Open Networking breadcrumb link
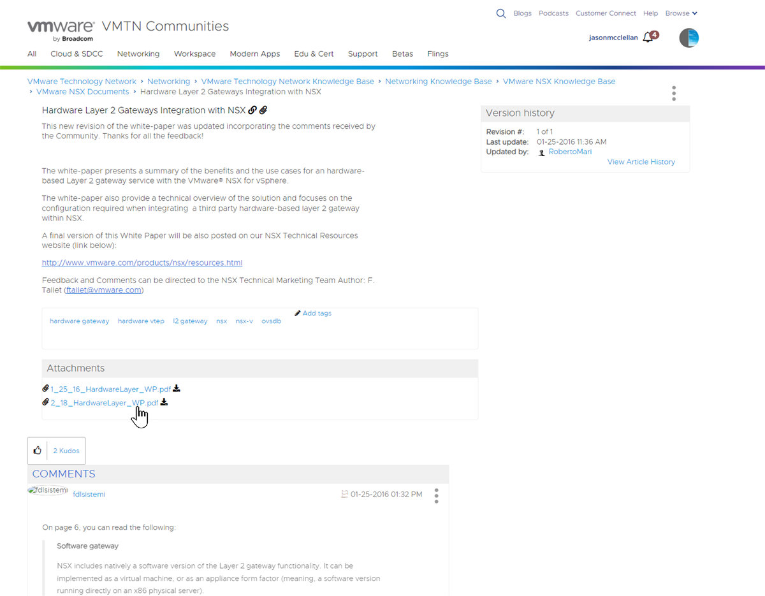This screenshot has width=765, height=596. coord(169,82)
